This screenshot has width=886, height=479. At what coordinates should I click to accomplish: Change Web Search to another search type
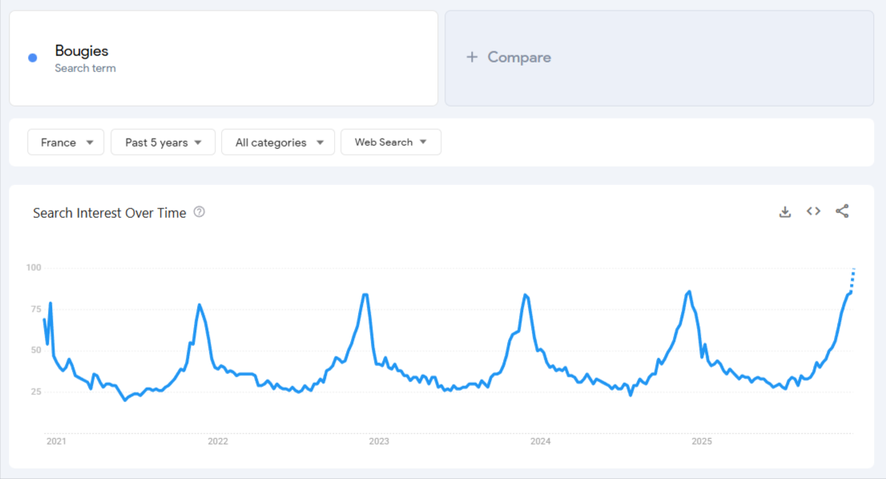(391, 142)
